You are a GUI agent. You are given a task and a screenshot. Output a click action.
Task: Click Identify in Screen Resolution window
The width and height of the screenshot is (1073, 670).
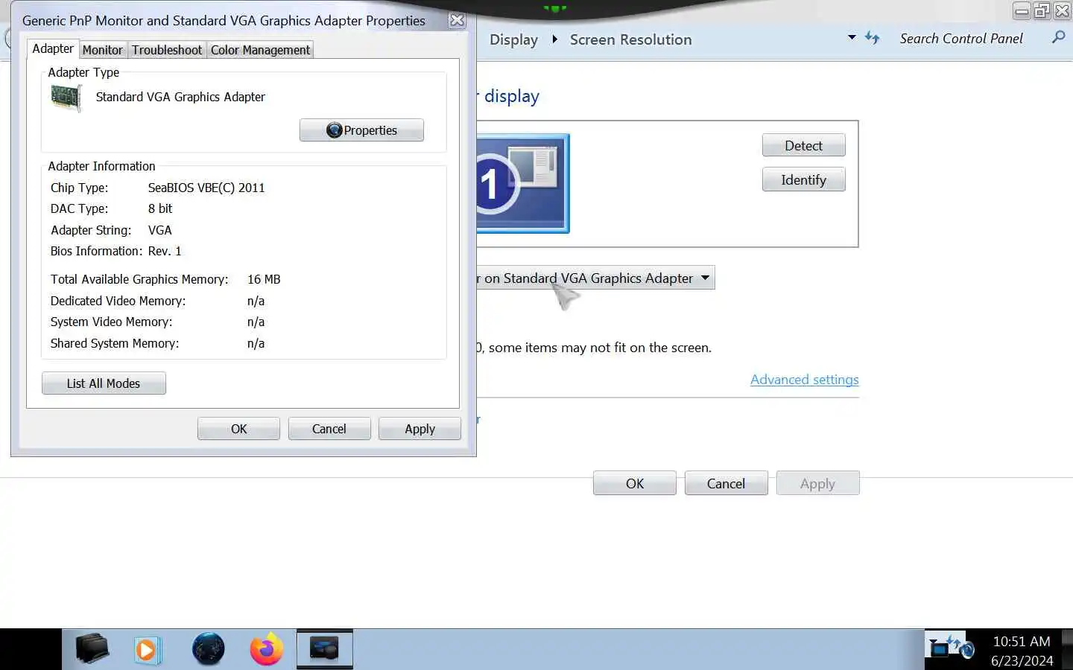pyautogui.click(x=803, y=180)
